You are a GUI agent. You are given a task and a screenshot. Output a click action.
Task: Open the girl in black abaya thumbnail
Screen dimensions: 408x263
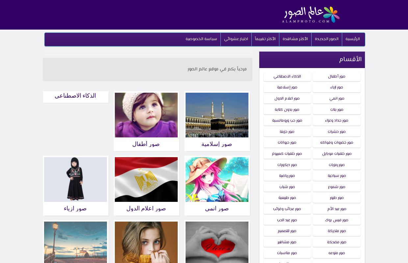tap(75, 179)
